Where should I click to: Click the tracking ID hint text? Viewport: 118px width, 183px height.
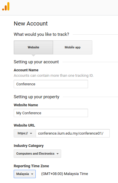point(54,76)
